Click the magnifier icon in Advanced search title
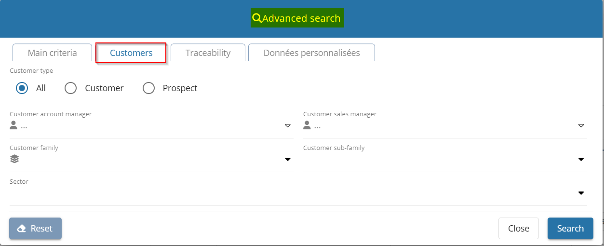The width and height of the screenshot is (604, 246). point(257,18)
